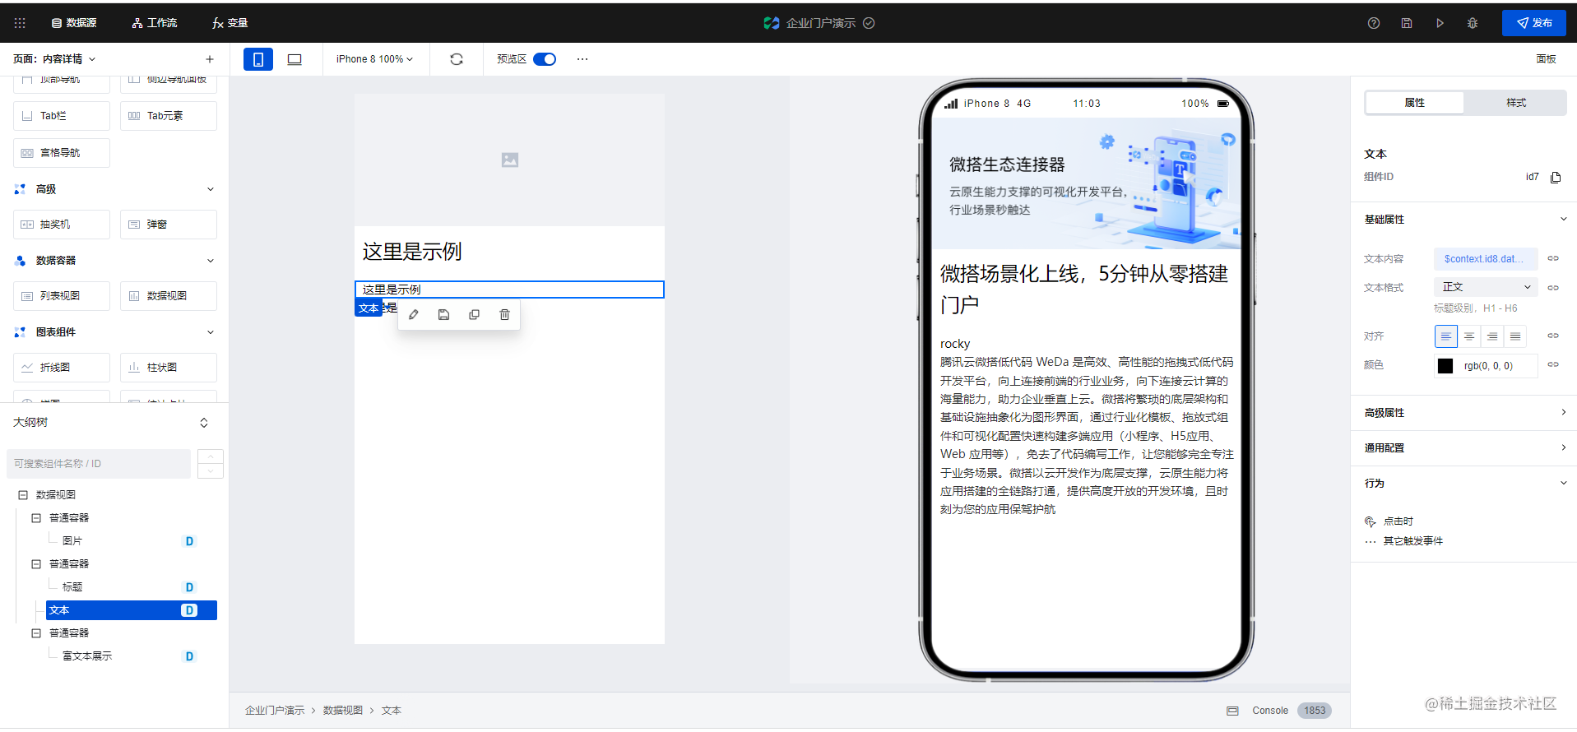Collapse the 数据视图 tree node

pos(23,495)
